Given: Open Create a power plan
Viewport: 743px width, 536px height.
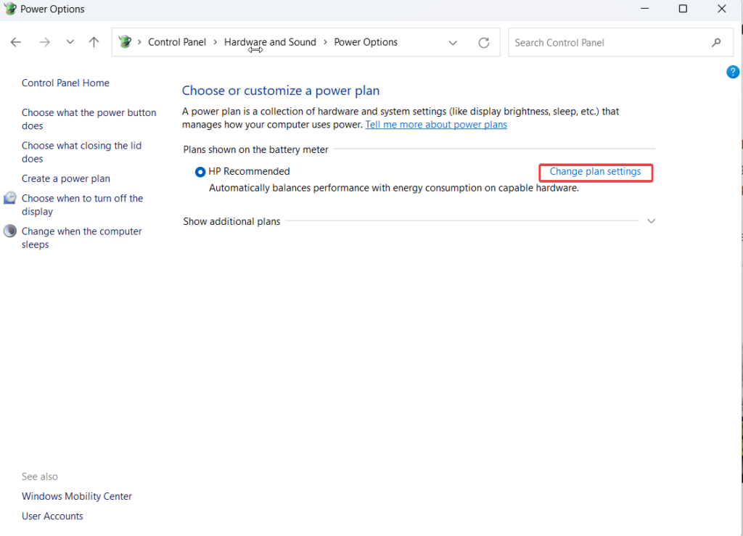Looking at the screenshot, I should [x=66, y=178].
